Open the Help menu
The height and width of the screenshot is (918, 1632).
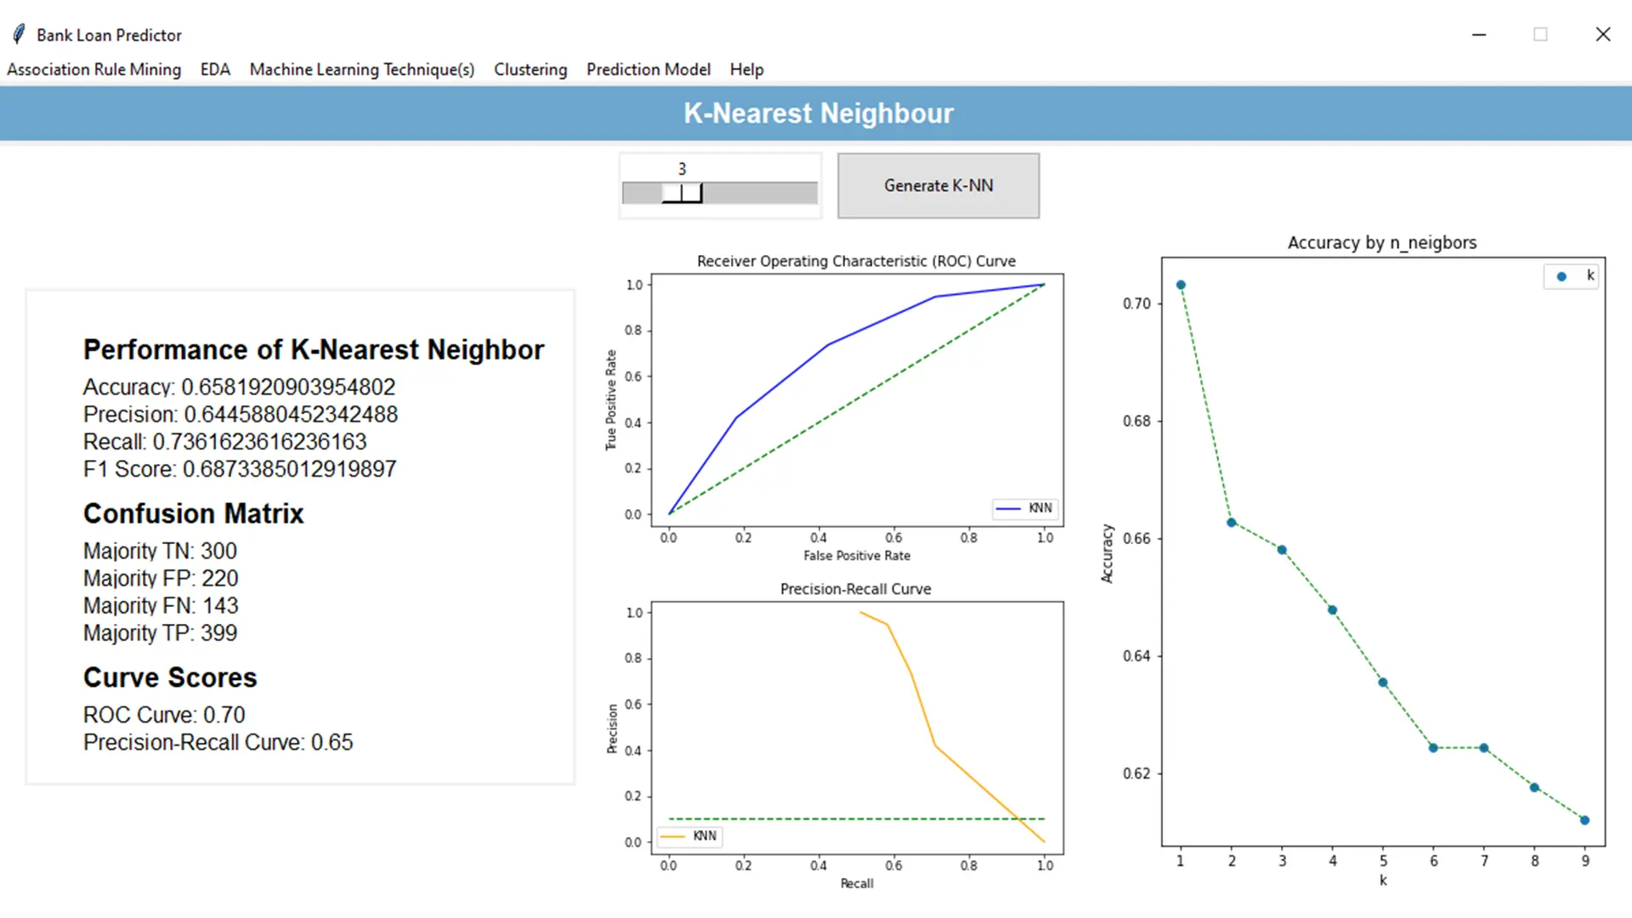click(x=746, y=69)
